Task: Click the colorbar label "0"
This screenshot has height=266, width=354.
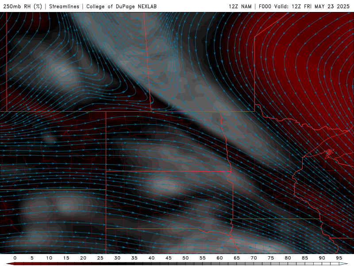Action: 15,258
